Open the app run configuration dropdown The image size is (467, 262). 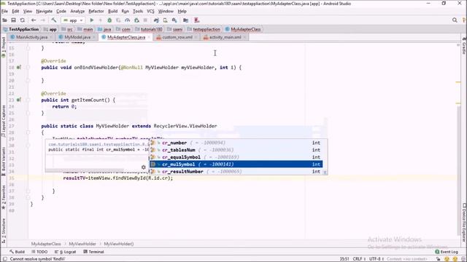[x=73, y=20]
